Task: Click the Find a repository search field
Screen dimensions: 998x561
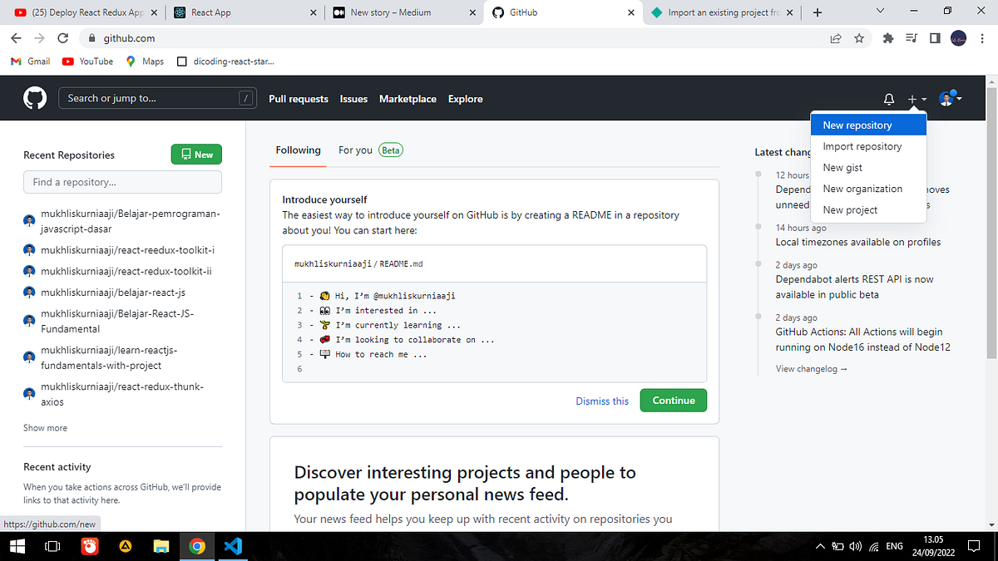Action: 122,181
